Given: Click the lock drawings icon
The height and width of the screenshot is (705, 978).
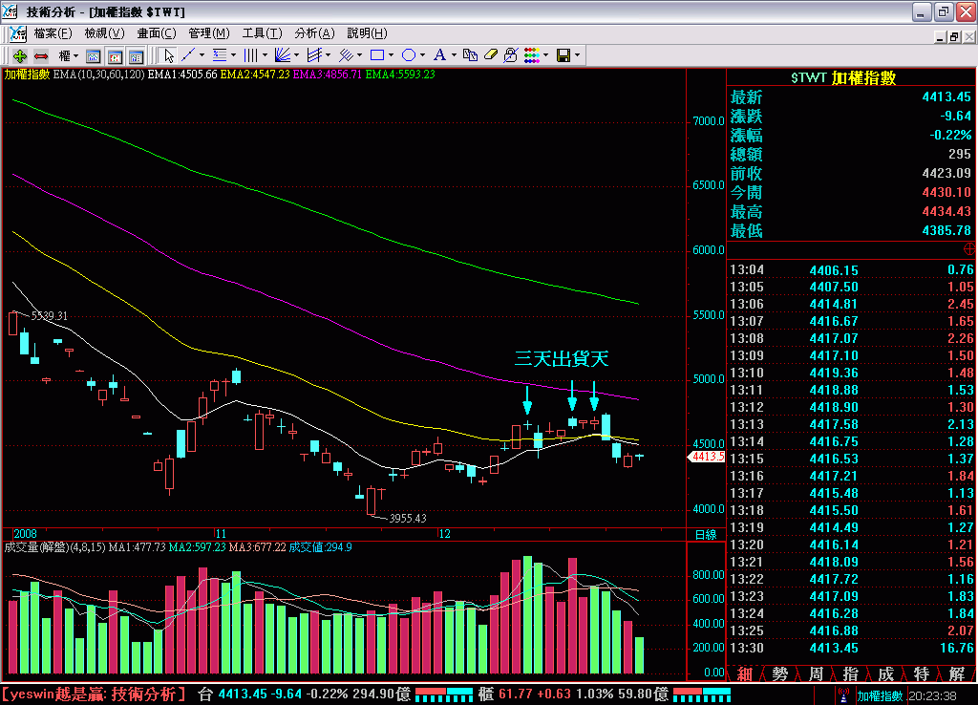Looking at the screenshot, I should tap(511, 55).
